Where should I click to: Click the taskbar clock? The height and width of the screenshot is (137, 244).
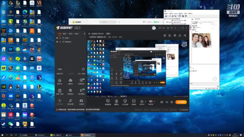point(235,135)
